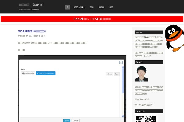The height and width of the screenshot is (122, 184).
Task: Click the site tagline mentioning SEO SEM
Action: [x=29, y=9]
